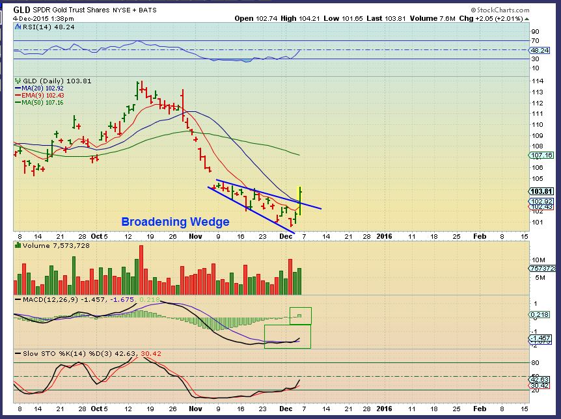Click the 80 level on the stochastic axis
This screenshot has width=561, height=419.
coord(535,363)
